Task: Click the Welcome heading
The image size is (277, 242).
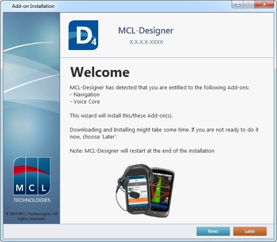Action: (x=100, y=72)
